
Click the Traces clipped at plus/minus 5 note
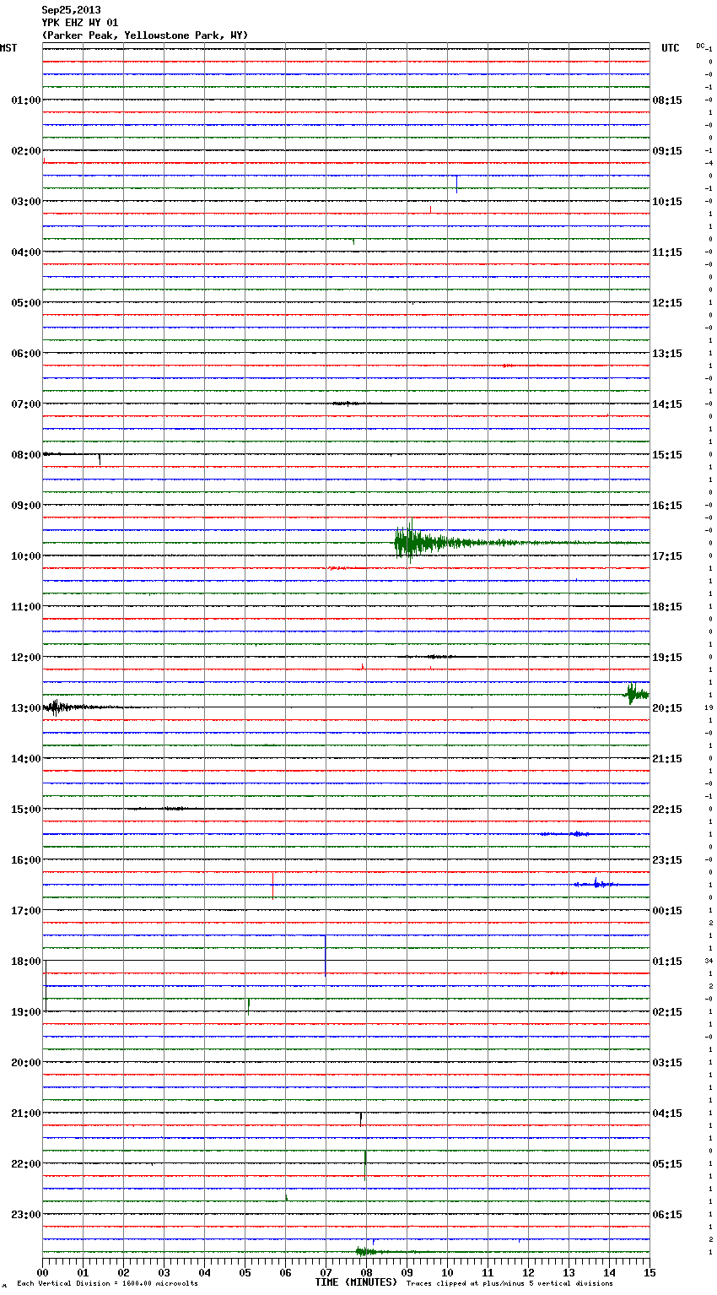pos(509,1284)
